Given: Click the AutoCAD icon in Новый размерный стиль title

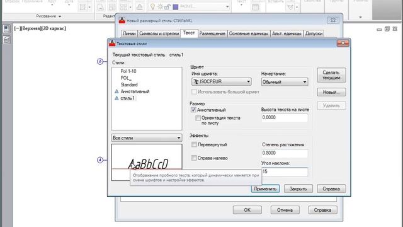Looking at the screenshot, I should coord(122,20).
